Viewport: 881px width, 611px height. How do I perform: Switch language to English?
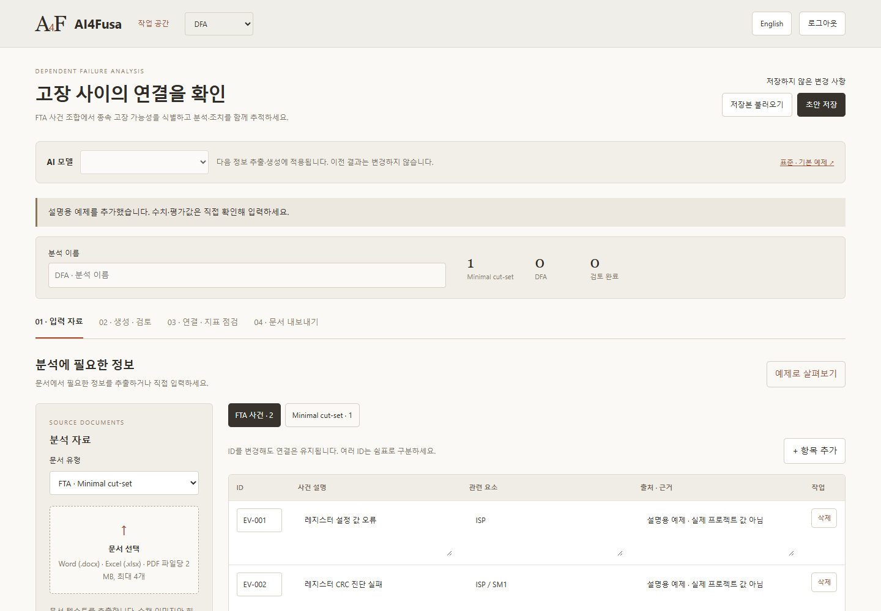pos(771,24)
